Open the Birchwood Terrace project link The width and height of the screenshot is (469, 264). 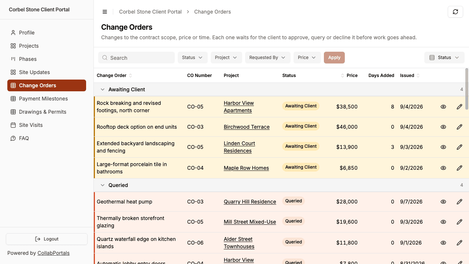247,127
